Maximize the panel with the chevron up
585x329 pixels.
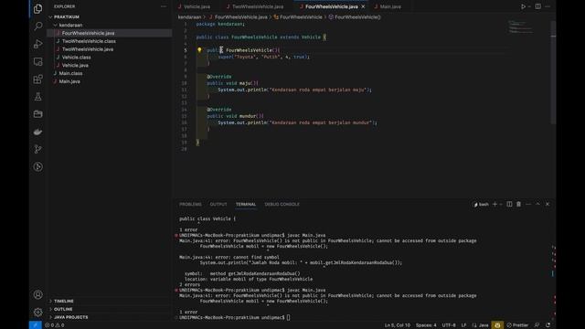click(x=537, y=204)
